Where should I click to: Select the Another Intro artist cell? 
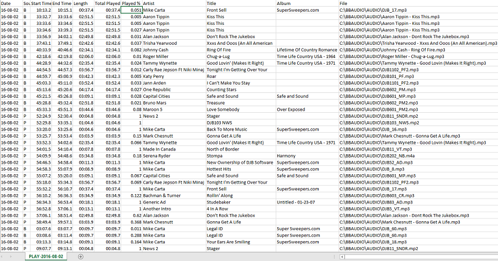tap(174, 209)
